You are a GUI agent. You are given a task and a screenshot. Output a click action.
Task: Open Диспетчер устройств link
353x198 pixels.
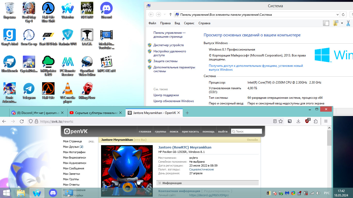168,45
